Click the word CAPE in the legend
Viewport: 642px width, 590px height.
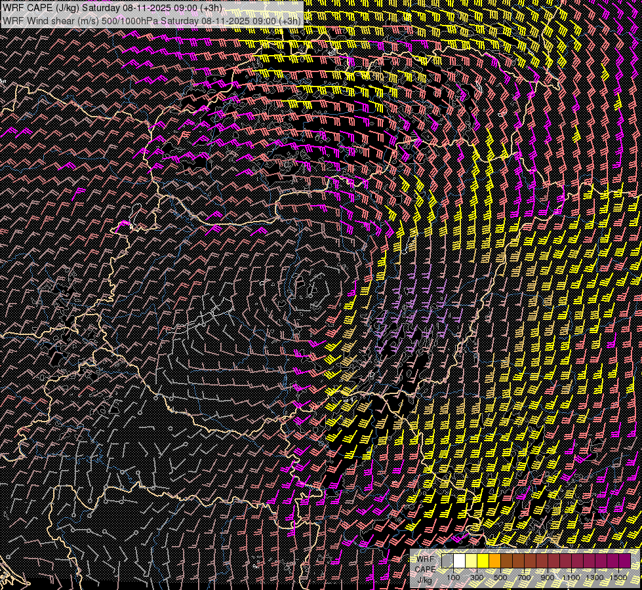tap(425, 570)
